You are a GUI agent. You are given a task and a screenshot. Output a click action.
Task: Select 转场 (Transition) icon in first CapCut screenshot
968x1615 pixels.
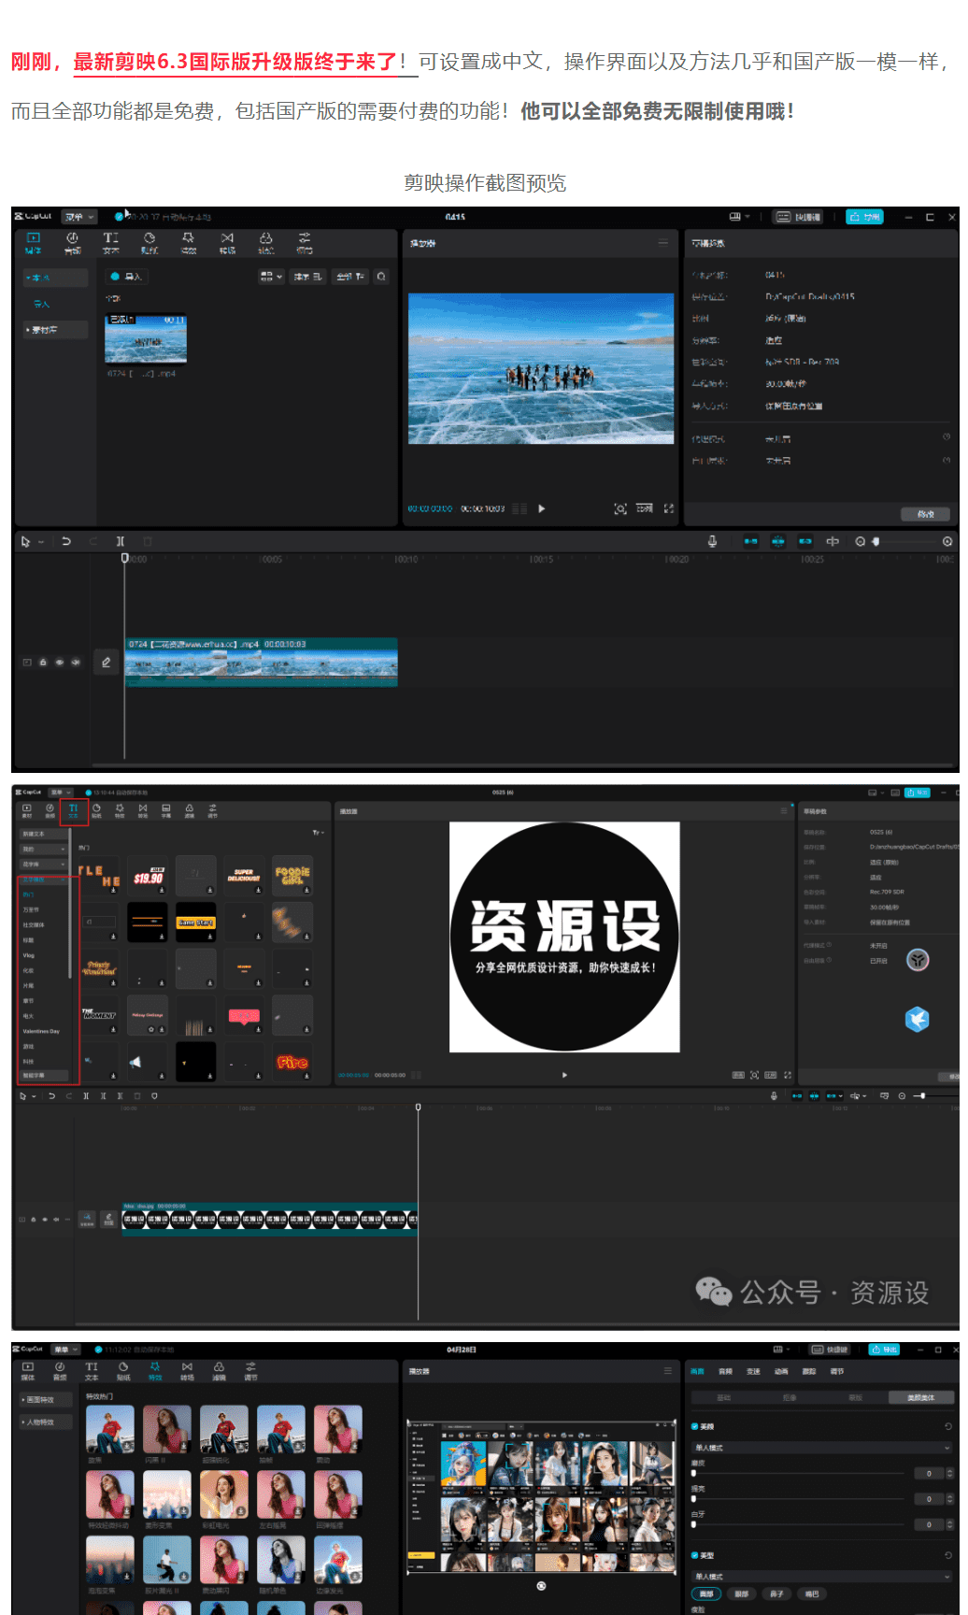click(227, 243)
